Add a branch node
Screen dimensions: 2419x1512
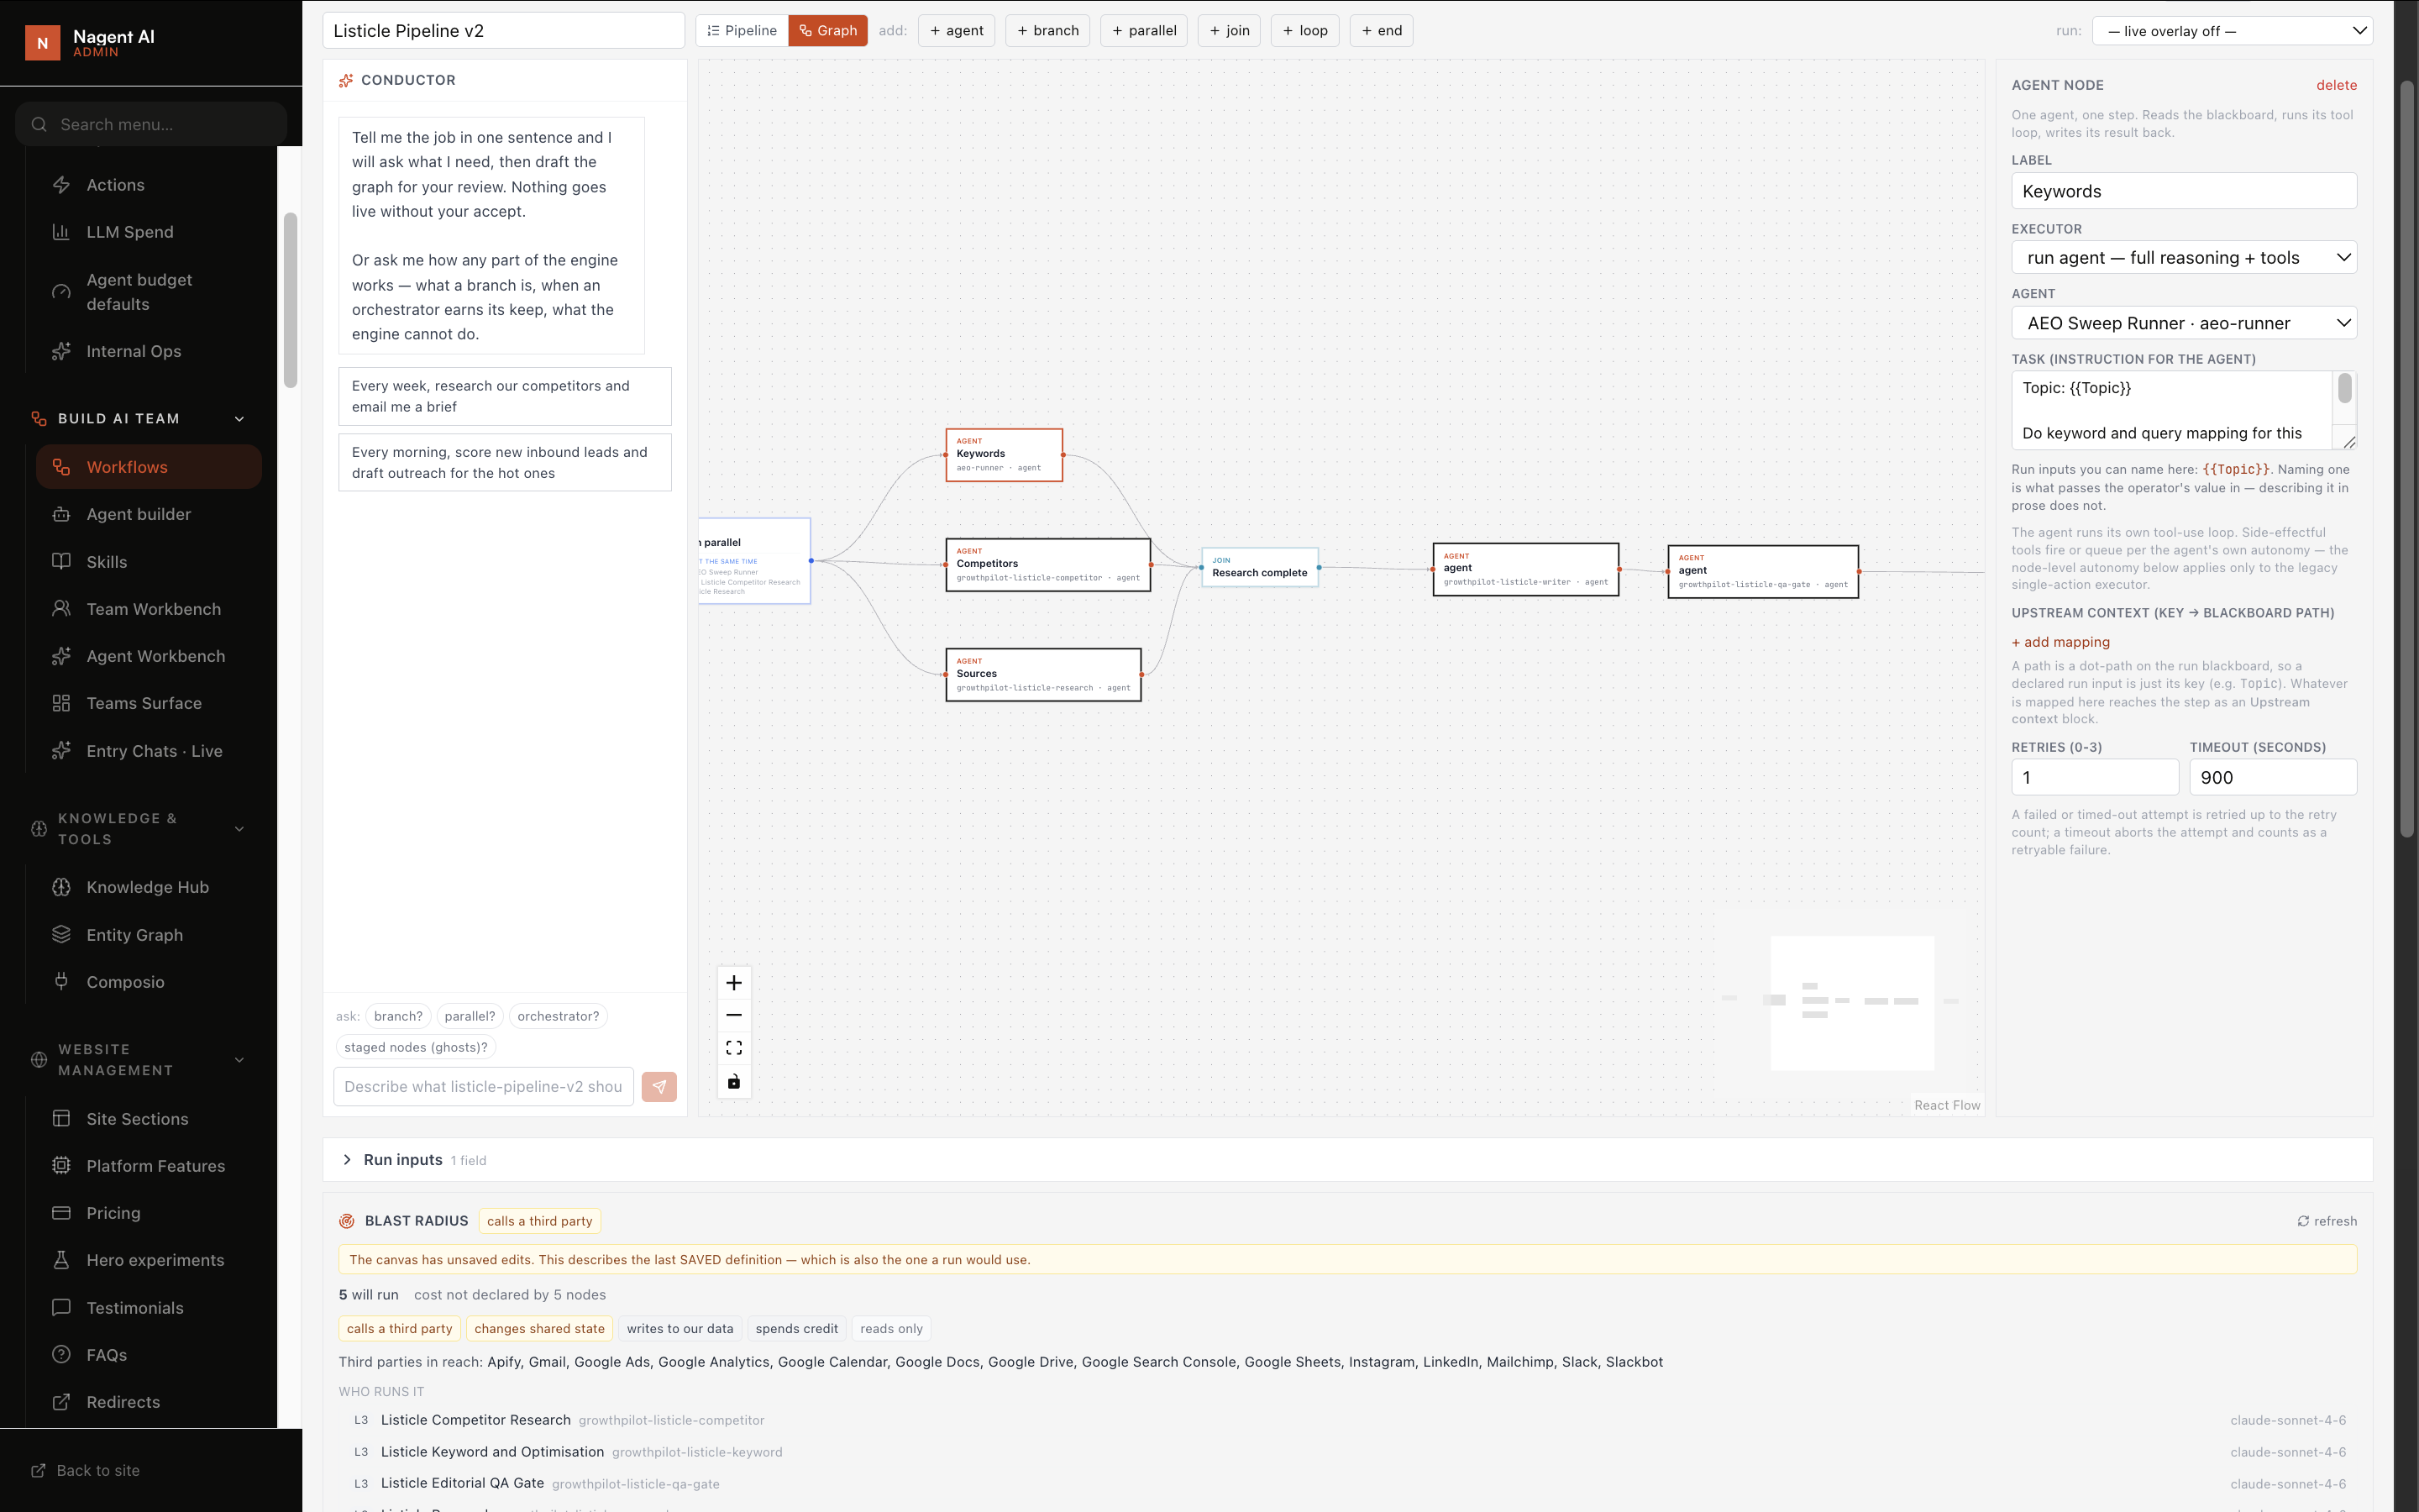pos(1047,31)
